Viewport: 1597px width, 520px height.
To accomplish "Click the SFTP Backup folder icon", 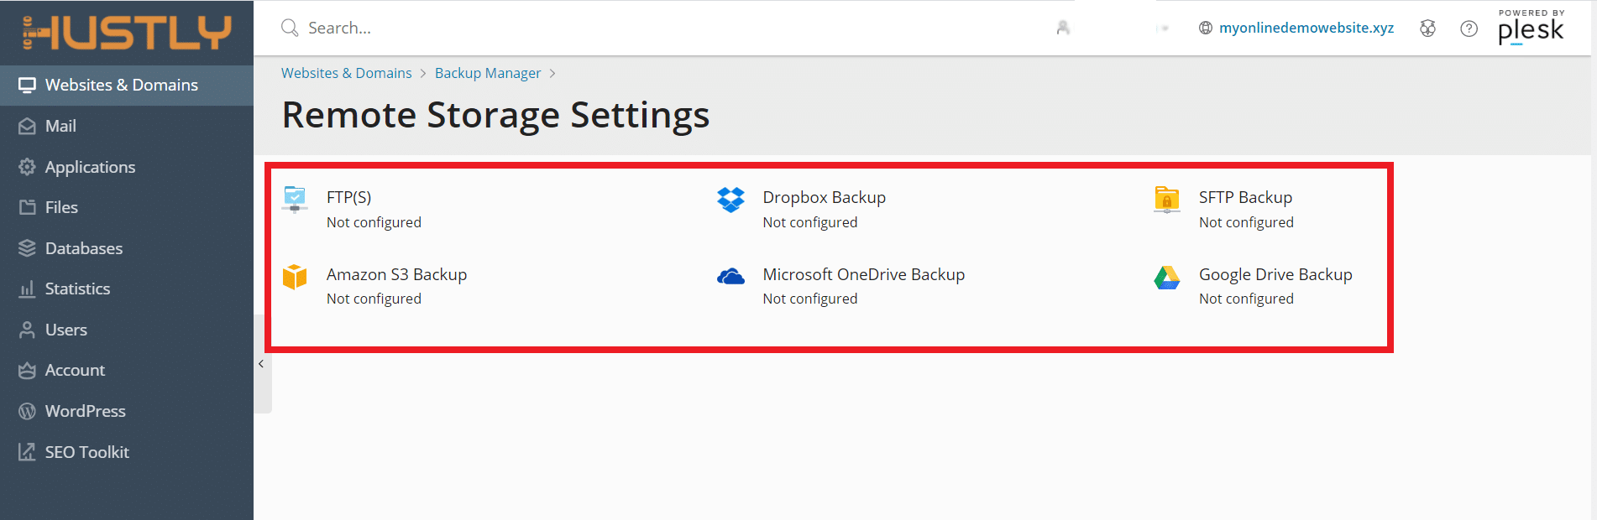I will pos(1167,200).
